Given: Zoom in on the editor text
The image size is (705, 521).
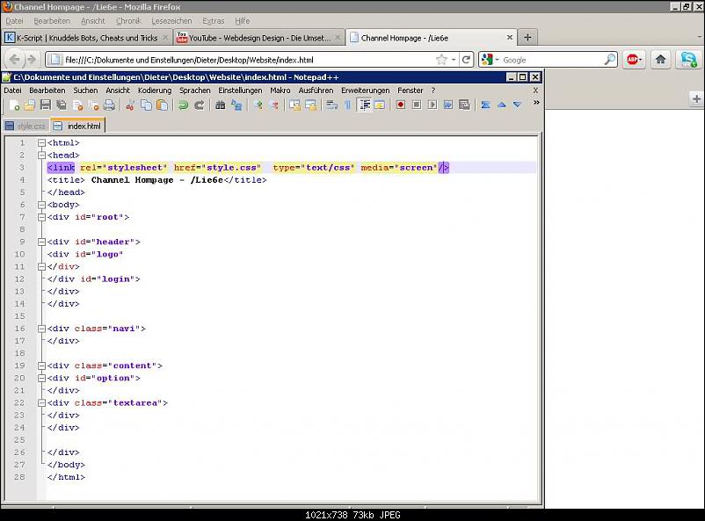Looking at the screenshot, I should click(x=258, y=105).
